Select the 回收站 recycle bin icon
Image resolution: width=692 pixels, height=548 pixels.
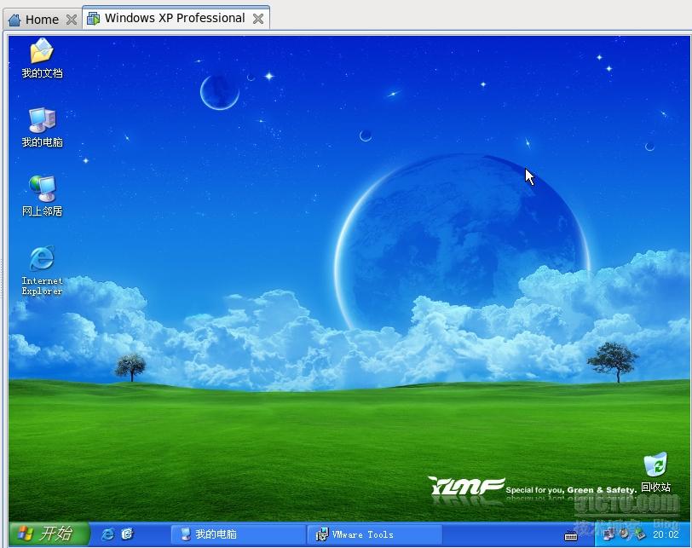[x=655, y=471]
